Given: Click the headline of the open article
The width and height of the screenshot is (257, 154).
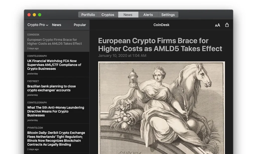Looking at the screenshot, I should 160,44.
